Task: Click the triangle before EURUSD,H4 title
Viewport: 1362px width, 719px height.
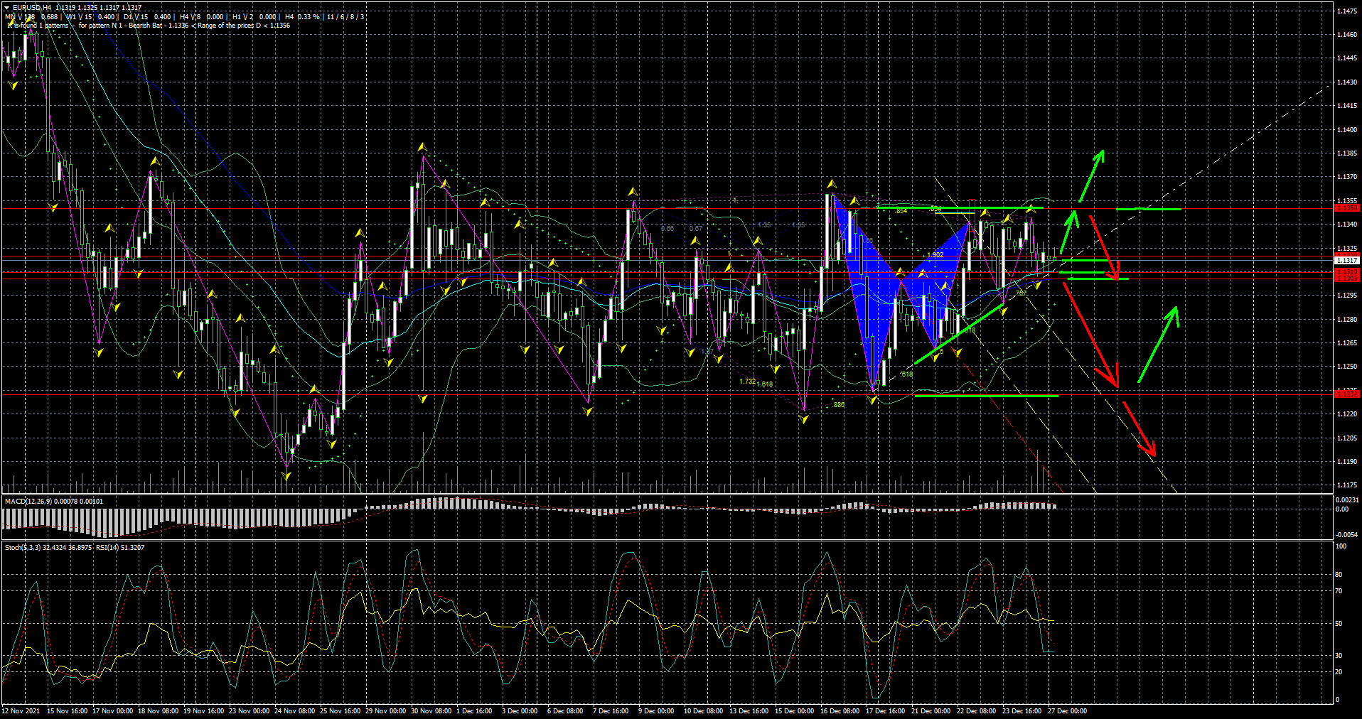Action: coord(7,8)
